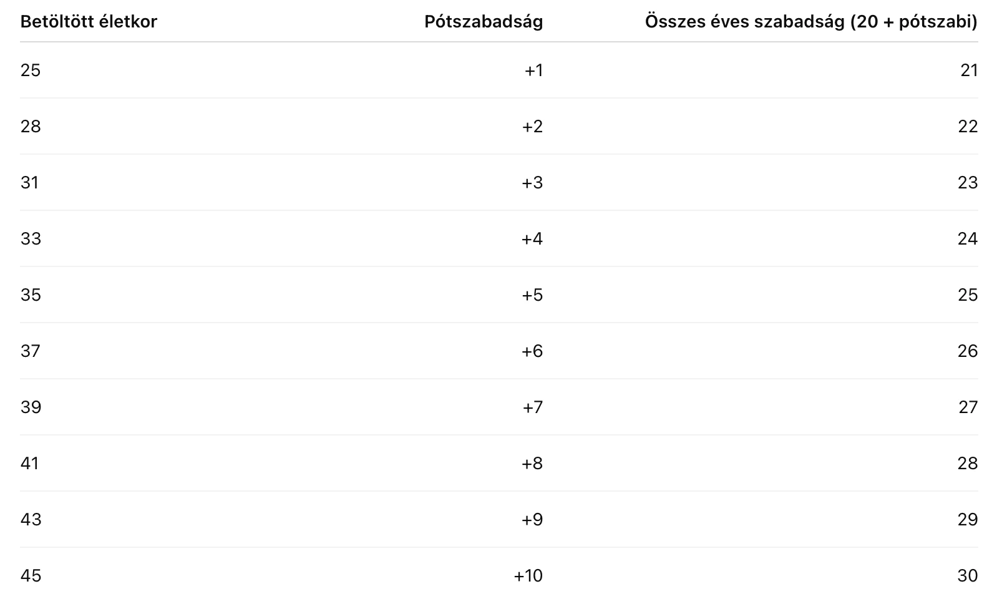The width and height of the screenshot is (1002, 604).
Task: Select the age 41 cell
Action: point(30,464)
